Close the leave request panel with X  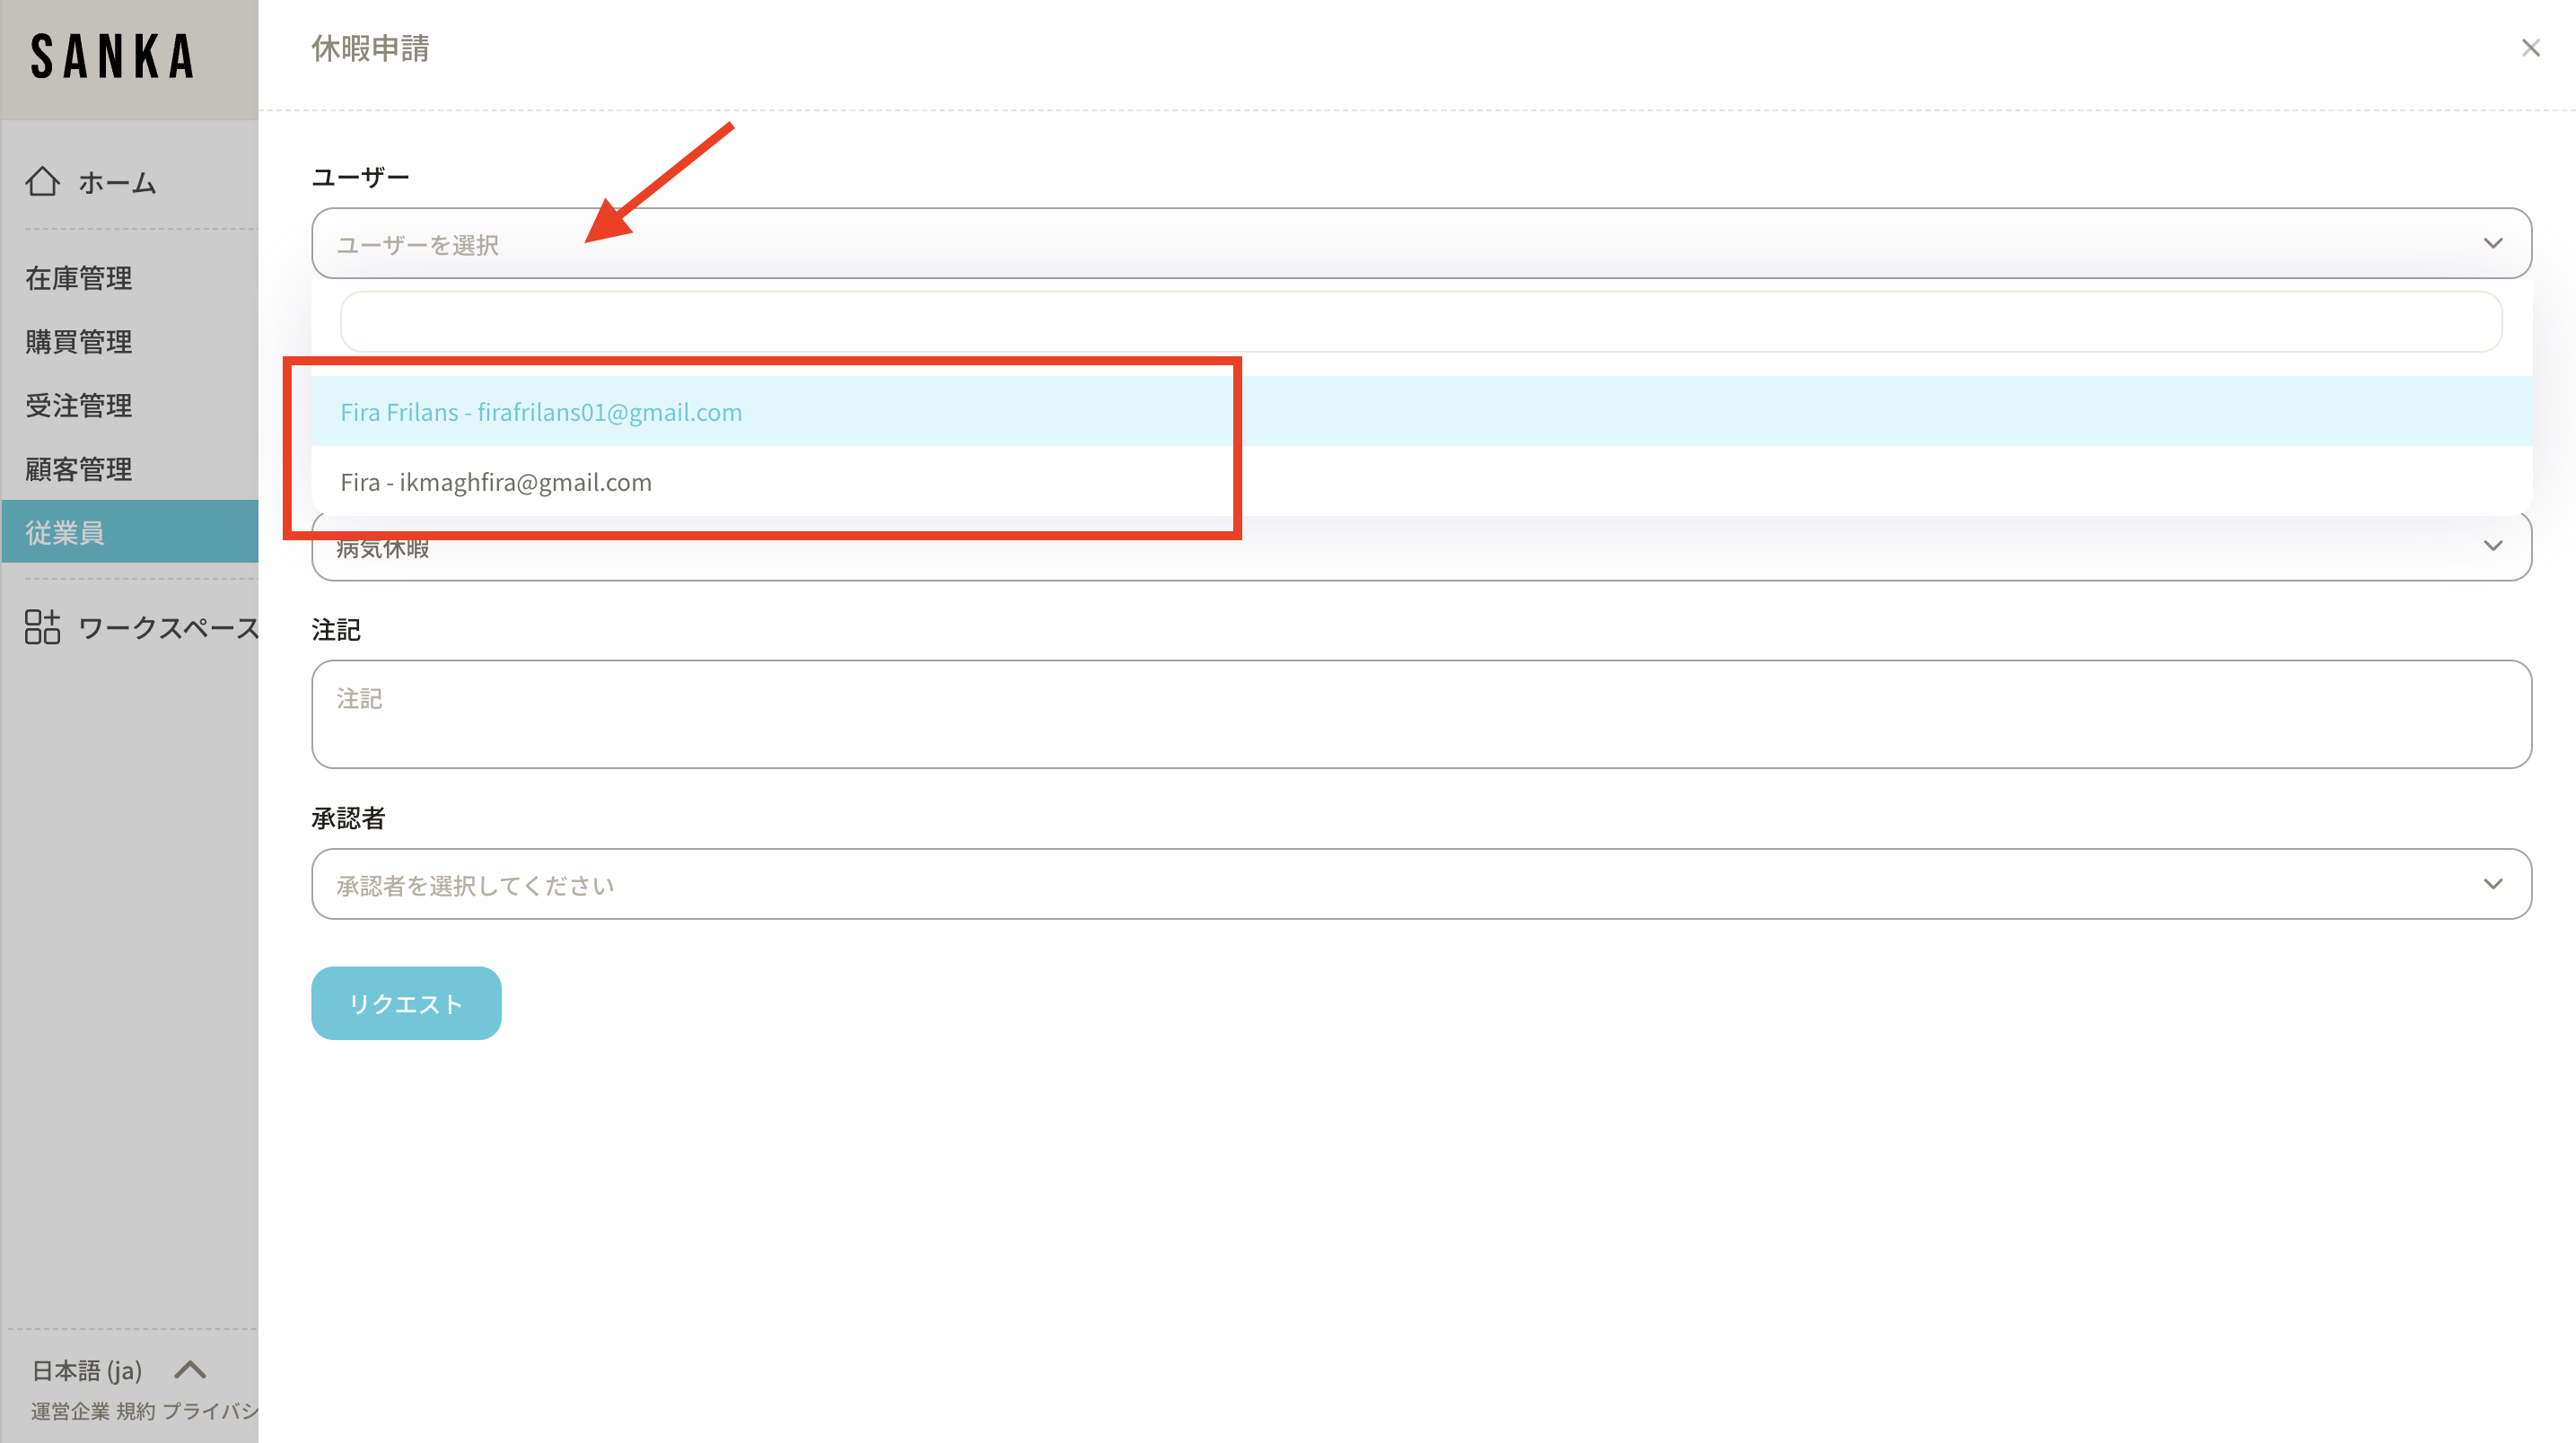point(2530,48)
